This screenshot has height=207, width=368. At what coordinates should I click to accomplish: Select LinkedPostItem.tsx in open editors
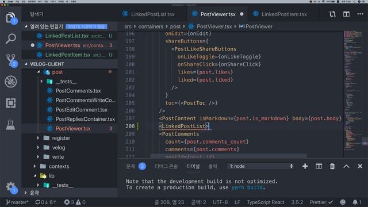click(70, 55)
